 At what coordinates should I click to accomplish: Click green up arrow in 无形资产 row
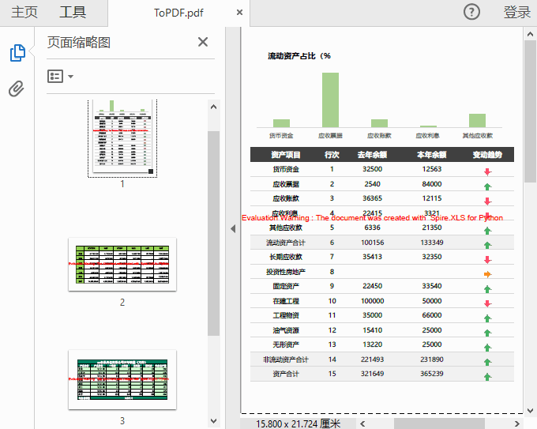click(488, 348)
